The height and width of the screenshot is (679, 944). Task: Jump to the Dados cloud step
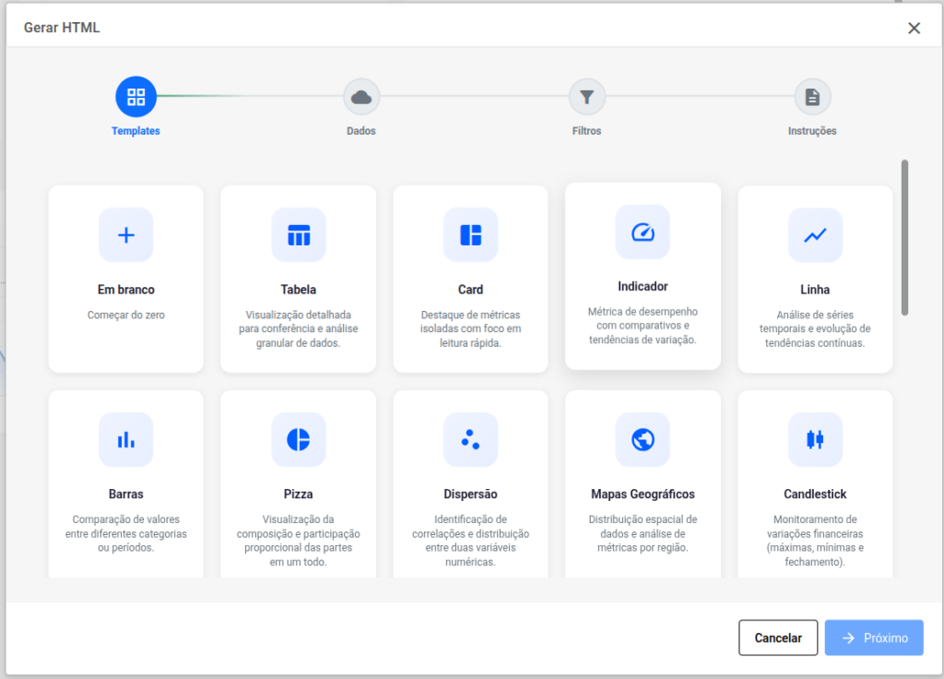(x=361, y=97)
